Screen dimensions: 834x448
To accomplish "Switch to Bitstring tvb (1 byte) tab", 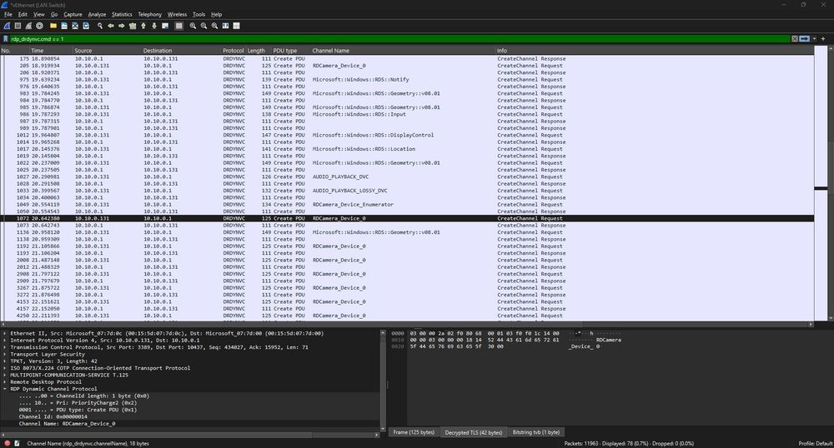I will (535, 432).
